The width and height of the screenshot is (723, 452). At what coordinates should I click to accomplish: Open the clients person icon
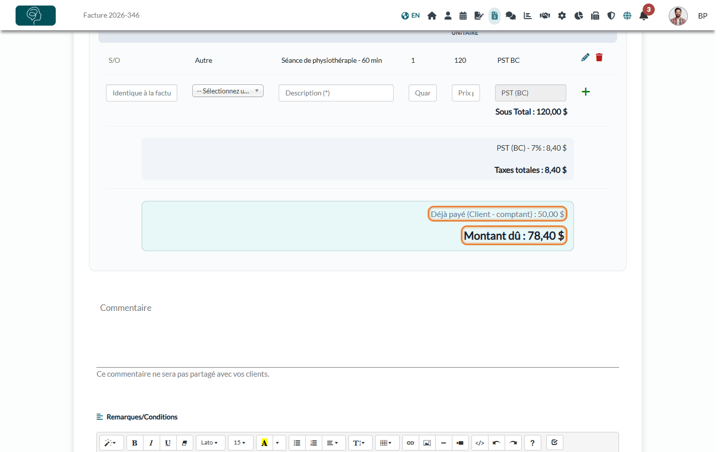coord(448,16)
